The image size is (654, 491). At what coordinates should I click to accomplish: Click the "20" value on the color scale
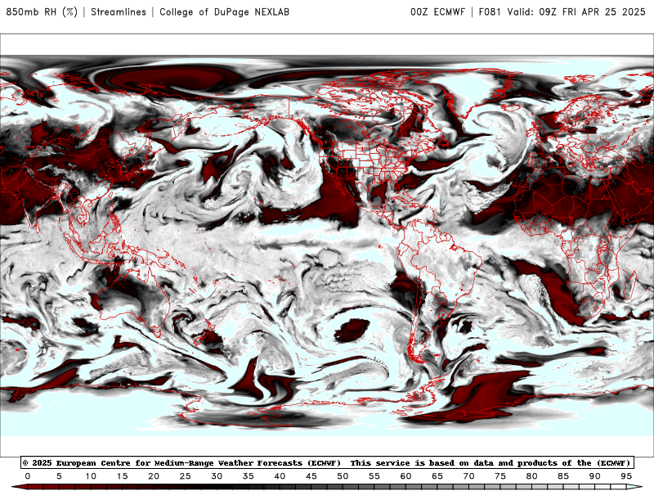click(x=154, y=476)
